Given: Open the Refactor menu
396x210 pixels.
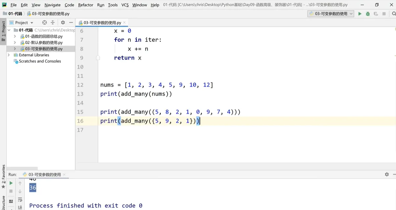Looking at the screenshot, I should [86, 5].
